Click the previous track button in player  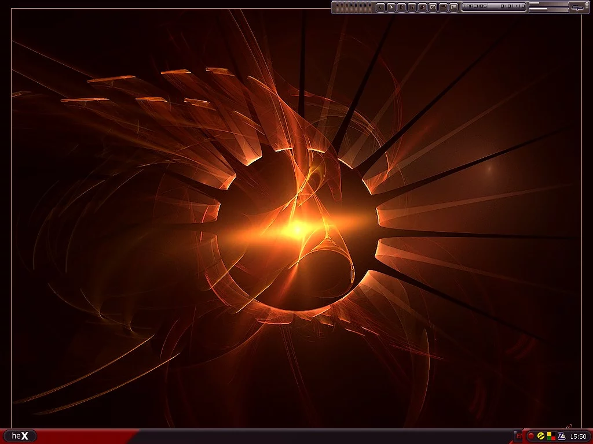[380, 7]
